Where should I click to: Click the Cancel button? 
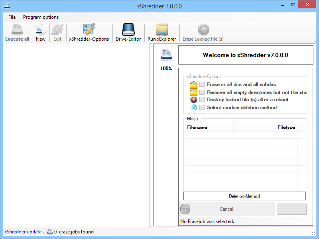point(227,209)
